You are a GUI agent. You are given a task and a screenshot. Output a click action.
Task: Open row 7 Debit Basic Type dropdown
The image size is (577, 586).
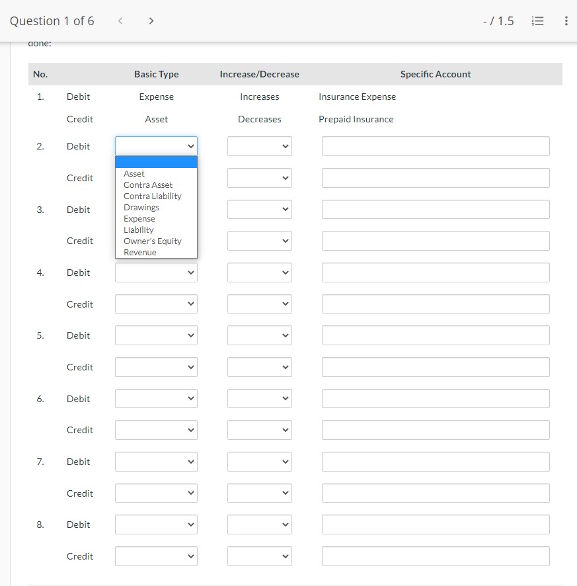point(156,462)
